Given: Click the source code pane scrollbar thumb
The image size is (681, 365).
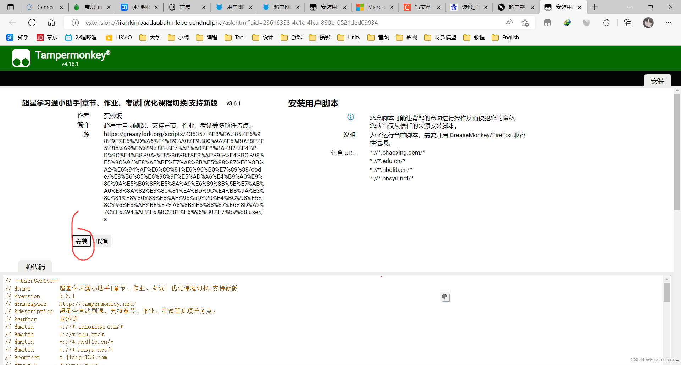Looking at the screenshot, I should [x=667, y=292].
